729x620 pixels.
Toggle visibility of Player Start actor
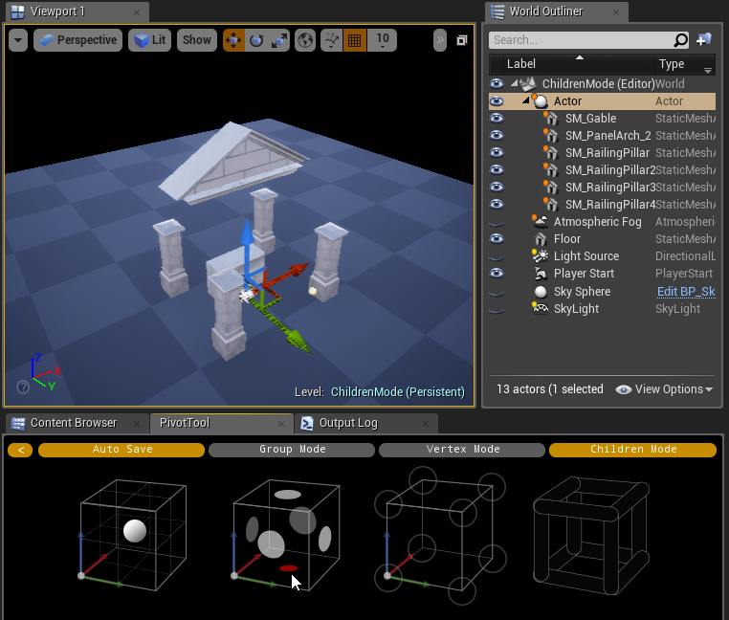click(497, 274)
